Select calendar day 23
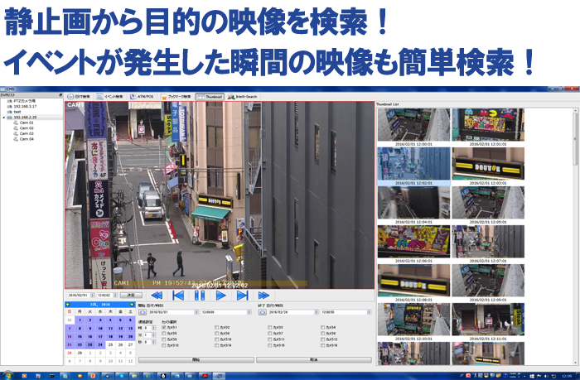Screen dimensions: 580x380 89,344
